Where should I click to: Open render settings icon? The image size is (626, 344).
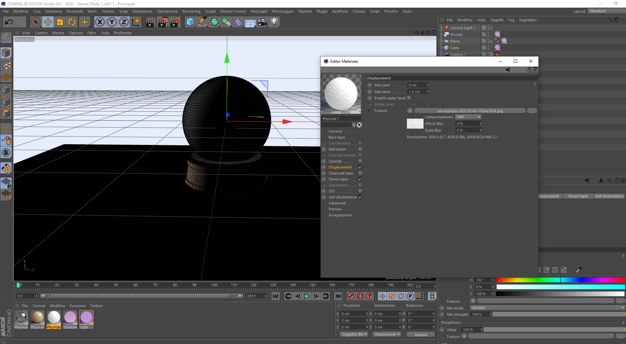tap(175, 22)
